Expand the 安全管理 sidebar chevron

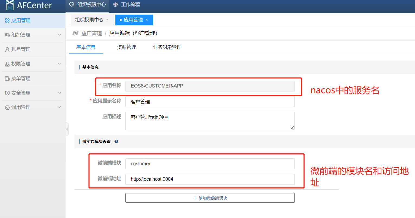(59, 93)
